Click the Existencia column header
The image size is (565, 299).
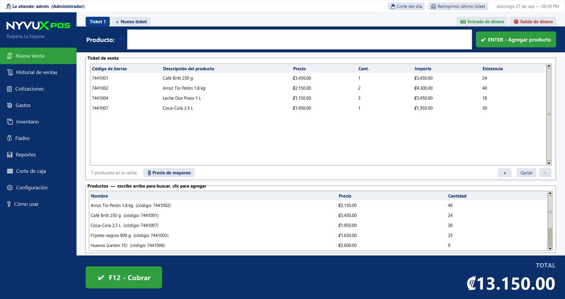tap(493, 69)
